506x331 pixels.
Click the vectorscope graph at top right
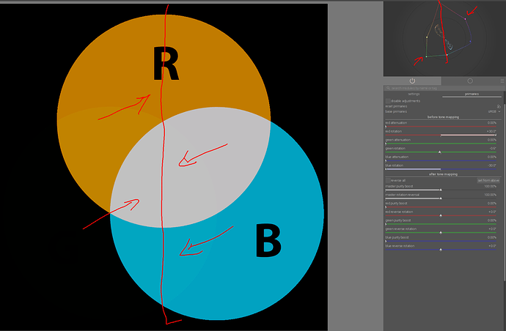tap(444, 38)
